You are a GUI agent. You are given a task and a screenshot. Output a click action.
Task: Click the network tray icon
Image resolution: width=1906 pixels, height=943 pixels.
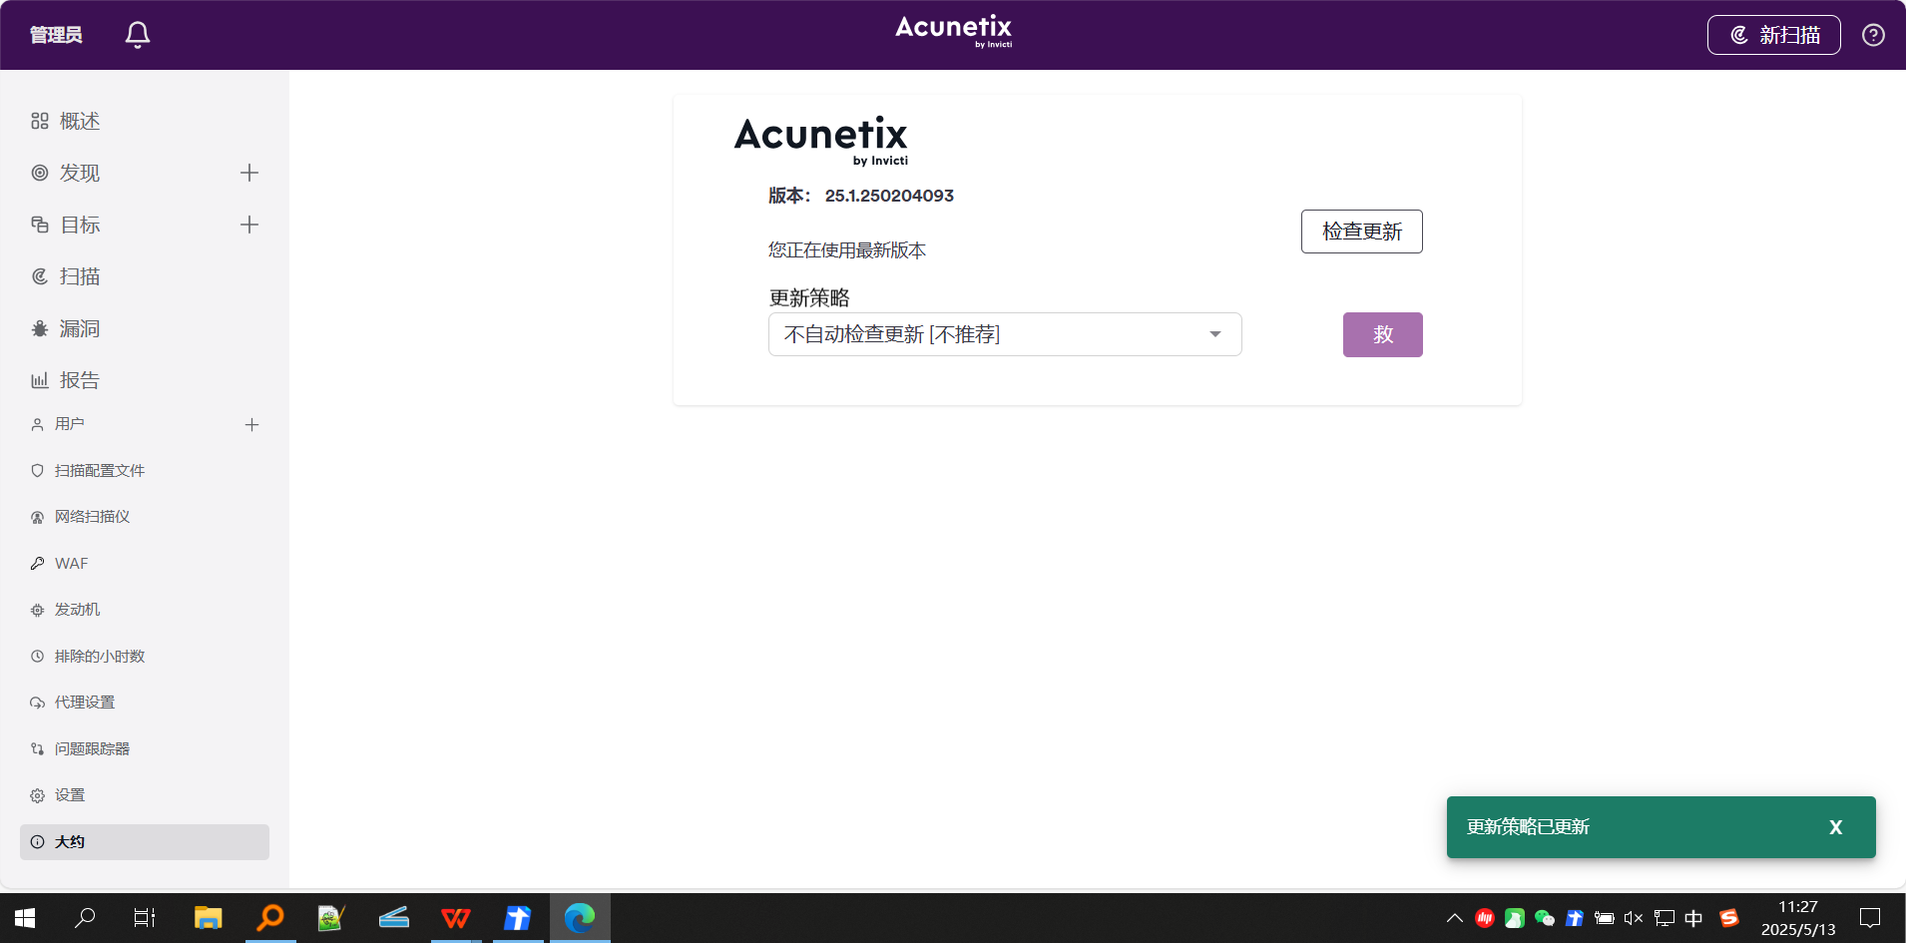click(1664, 918)
